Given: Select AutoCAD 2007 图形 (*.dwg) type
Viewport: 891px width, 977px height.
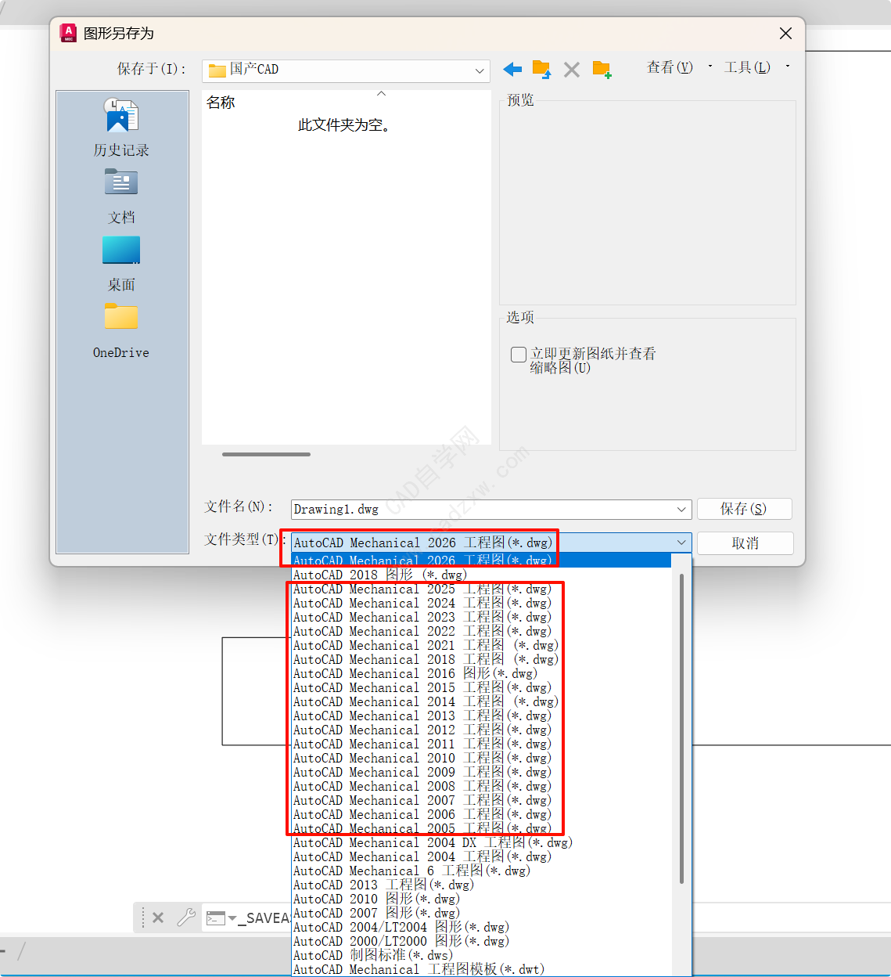Looking at the screenshot, I should tap(481, 913).
